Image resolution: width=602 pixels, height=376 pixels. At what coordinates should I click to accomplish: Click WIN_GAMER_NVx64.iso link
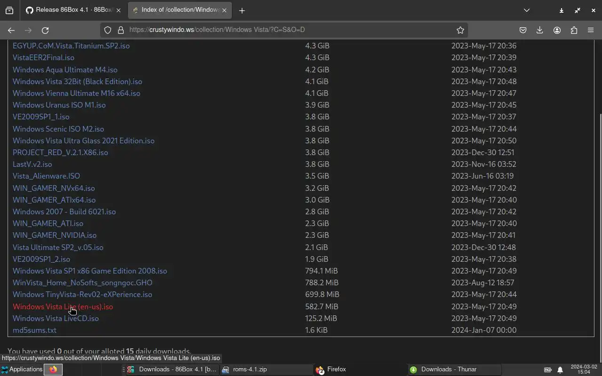(54, 188)
